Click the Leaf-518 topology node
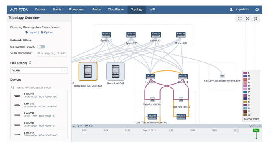Screen dimensions: 269x149 183,76
